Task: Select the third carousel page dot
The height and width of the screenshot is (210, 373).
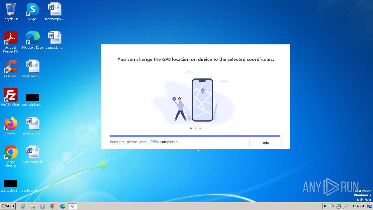Action: tap(200, 128)
